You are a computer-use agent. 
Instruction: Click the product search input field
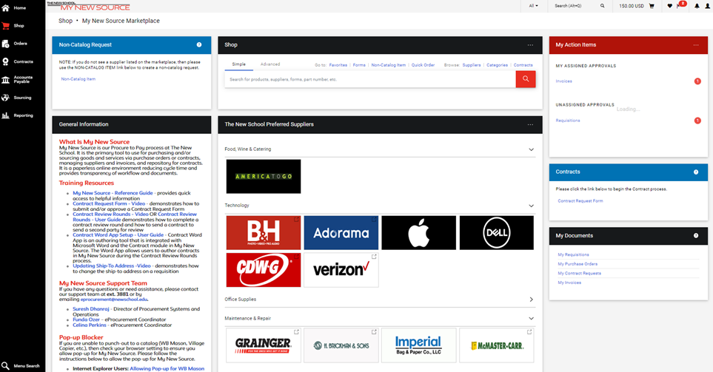pos(370,79)
